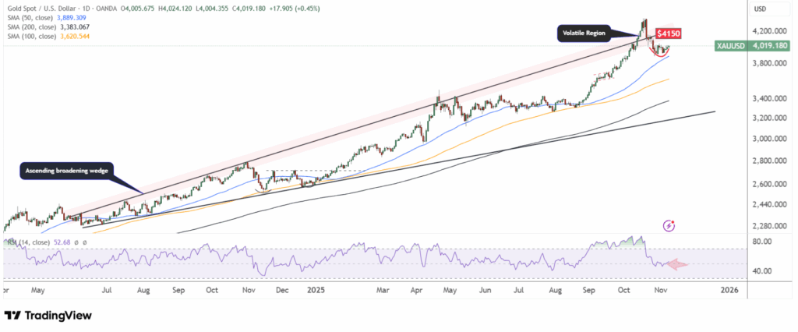Click the purple lightning event icon
Screen dimensions: 798x332
click(x=669, y=225)
